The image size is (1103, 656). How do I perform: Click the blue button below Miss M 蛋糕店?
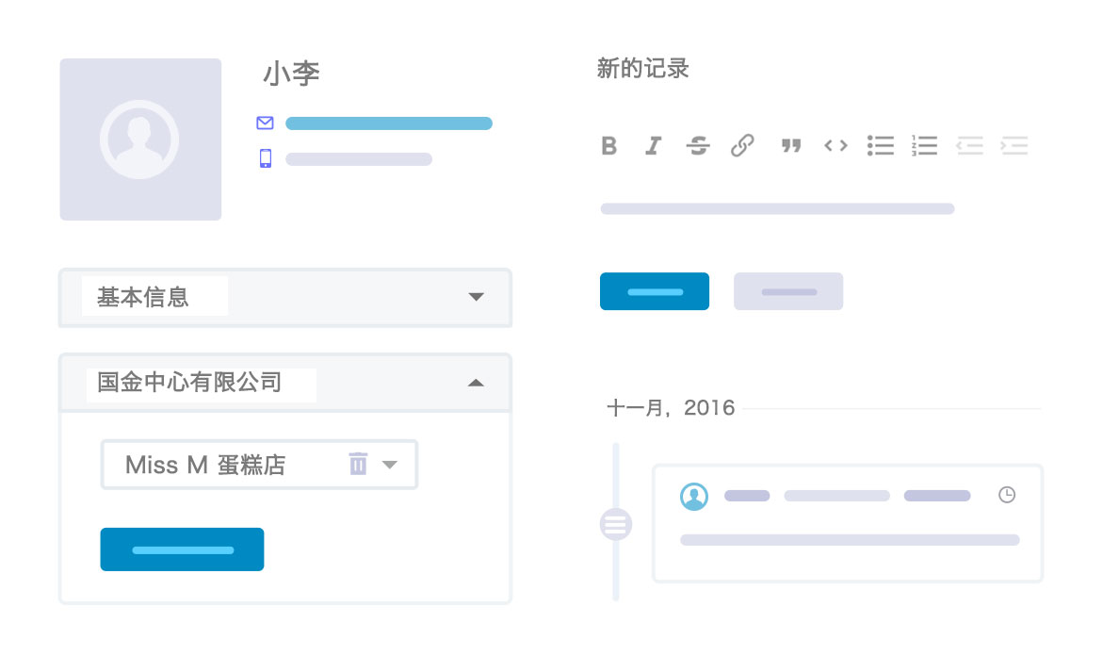coord(182,549)
